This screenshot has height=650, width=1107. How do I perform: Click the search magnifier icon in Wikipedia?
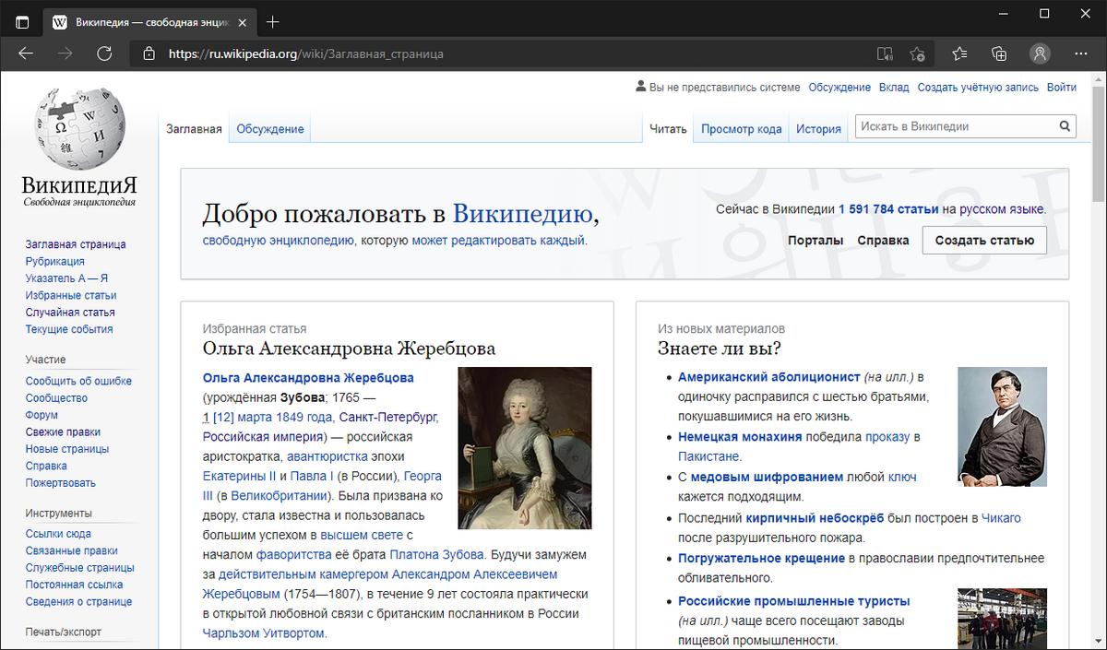[x=1065, y=126]
